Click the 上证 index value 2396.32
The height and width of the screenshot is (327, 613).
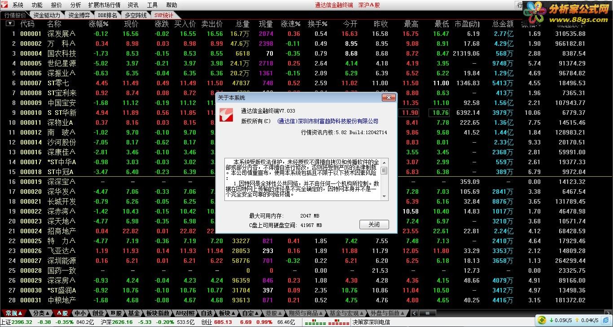pyautogui.click(x=22, y=322)
